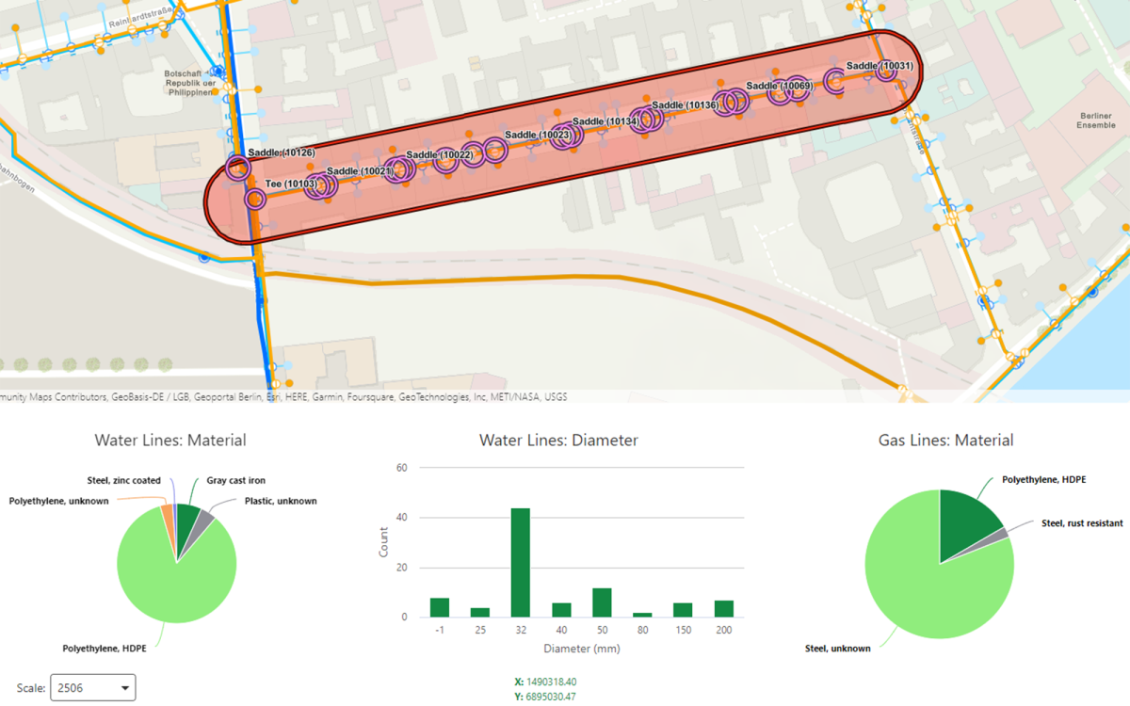This screenshot has width=1130, height=706.
Task: Click the Saddle (10031) marker on the map
Action: [x=885, y=72]
